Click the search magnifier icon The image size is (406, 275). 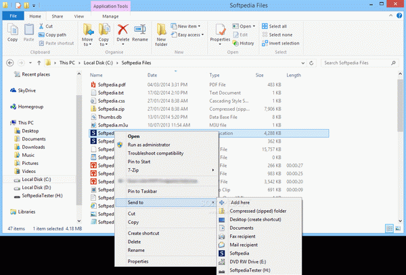tap(393, 63)
